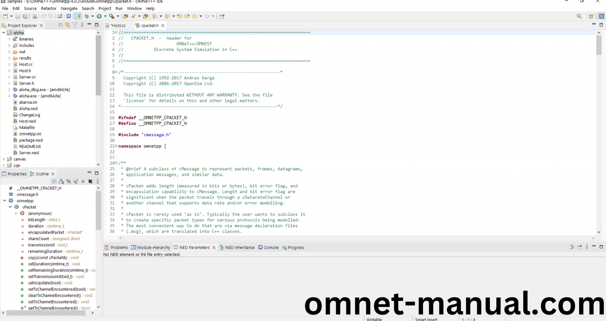
Task: Click the magnifier search icon near top right
Action: pyautogui.click(x=579, y=16)
